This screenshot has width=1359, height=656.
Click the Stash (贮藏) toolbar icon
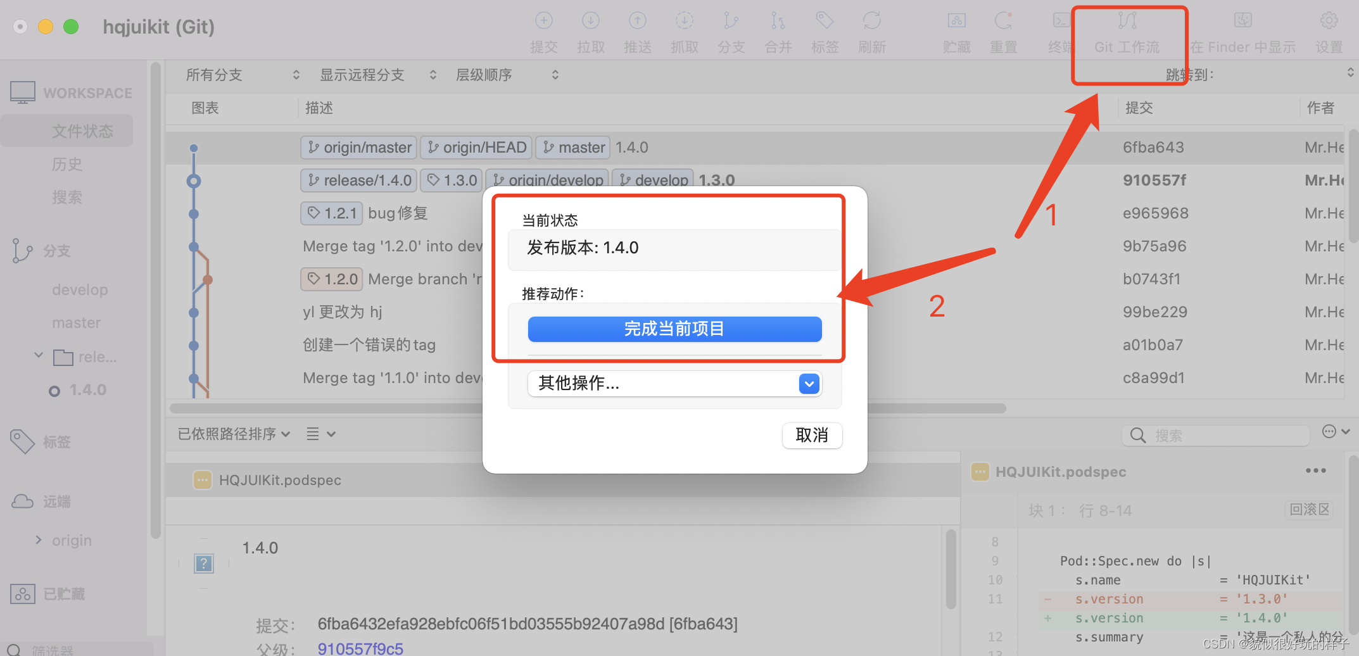pyautogui.click(x=957, y=22)
